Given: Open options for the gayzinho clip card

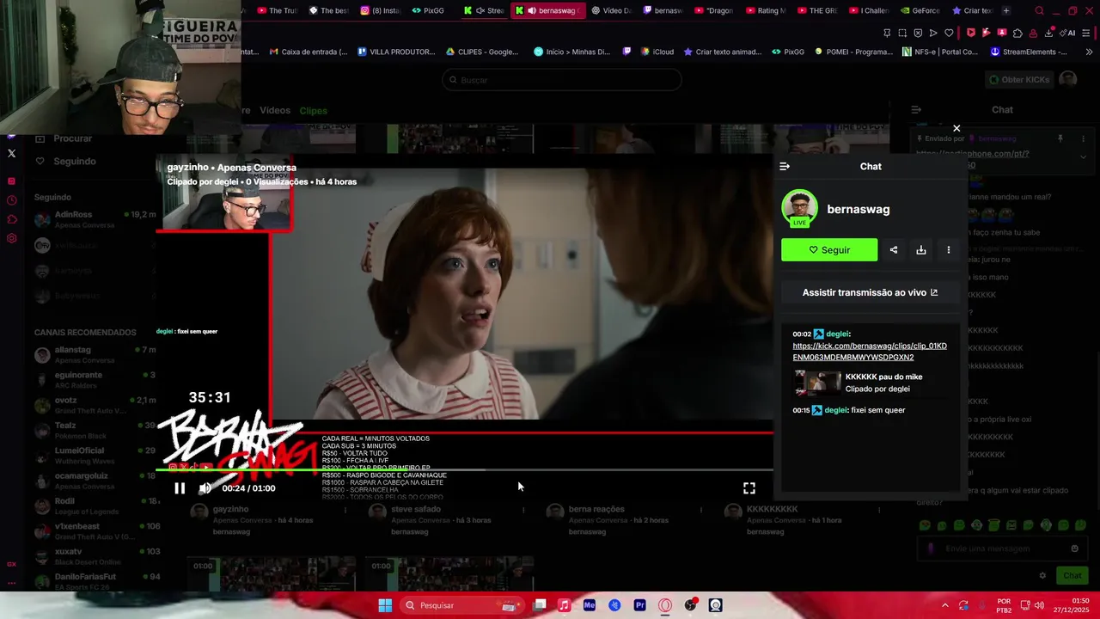Looking at the screenshot, I should [345, 510].
